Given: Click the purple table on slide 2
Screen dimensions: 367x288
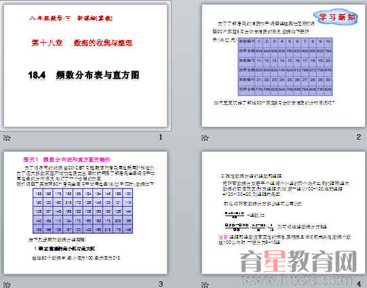Looking at the screenshot, I should [x=286, y=66].
